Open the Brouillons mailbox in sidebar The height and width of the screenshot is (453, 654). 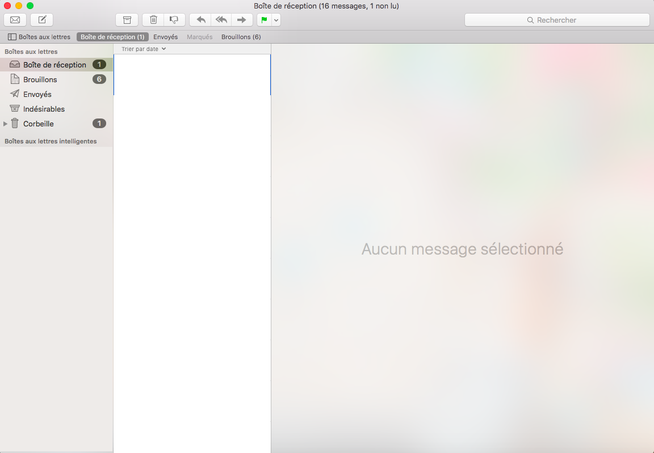[x=40, y=79]
